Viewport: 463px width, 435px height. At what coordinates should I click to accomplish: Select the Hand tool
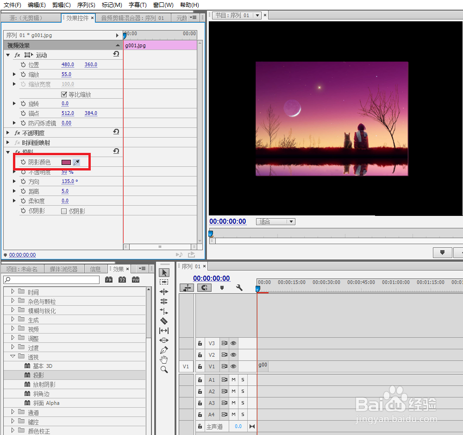point(164,359)
